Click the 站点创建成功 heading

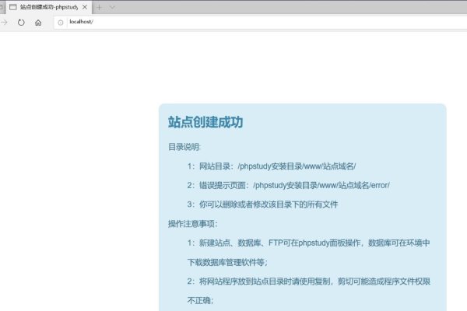point(205,122)
